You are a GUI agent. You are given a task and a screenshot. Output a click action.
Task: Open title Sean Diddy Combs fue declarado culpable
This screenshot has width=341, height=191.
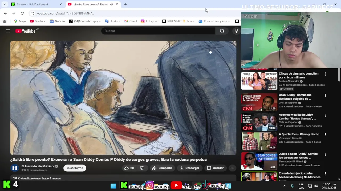295,97
